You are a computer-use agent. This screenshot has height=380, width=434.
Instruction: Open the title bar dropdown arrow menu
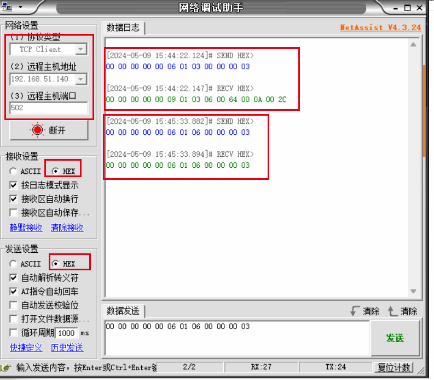click(20, 7)
